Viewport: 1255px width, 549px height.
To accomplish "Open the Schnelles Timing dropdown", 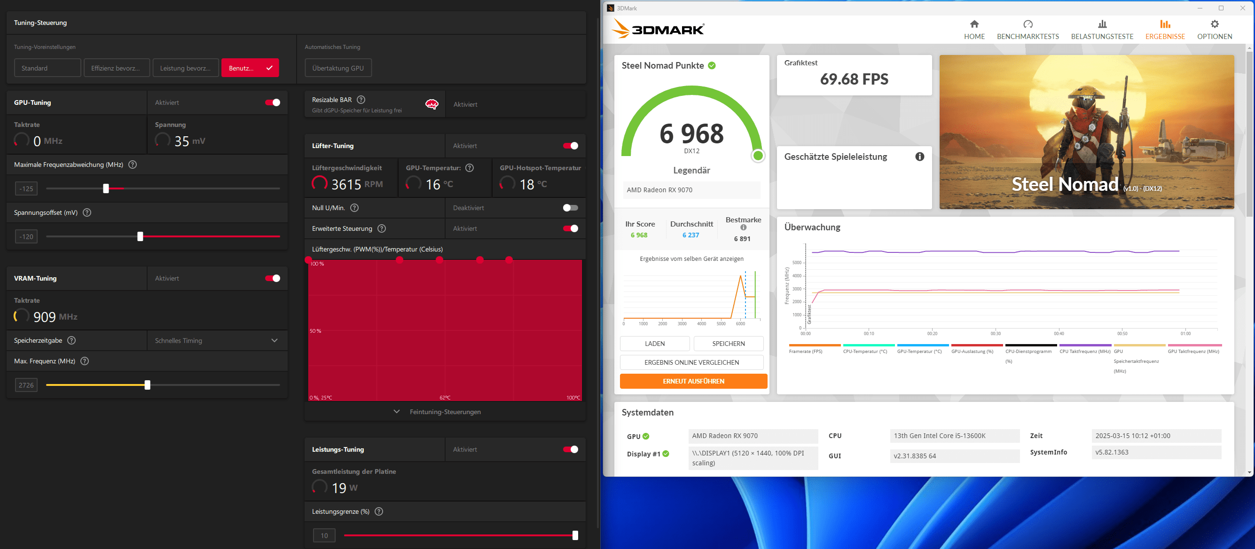I will (217, 340).
